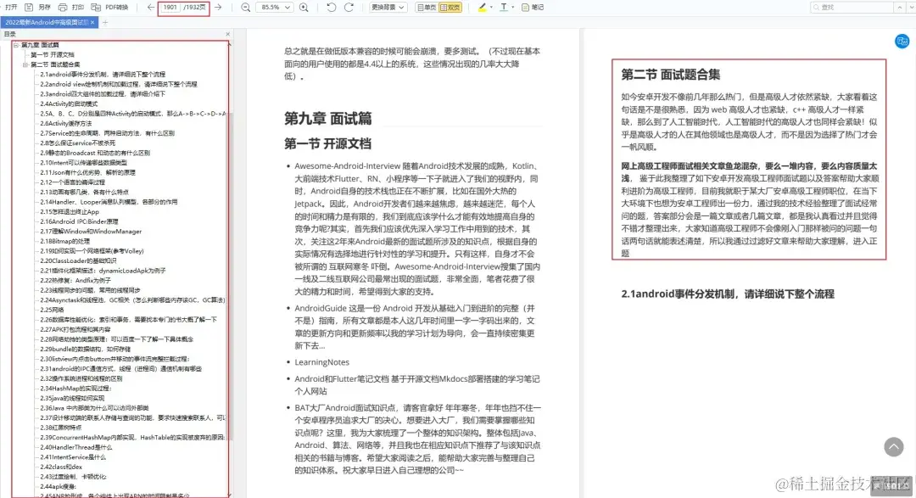Open a new tab with the plus button

coord(107,25)
